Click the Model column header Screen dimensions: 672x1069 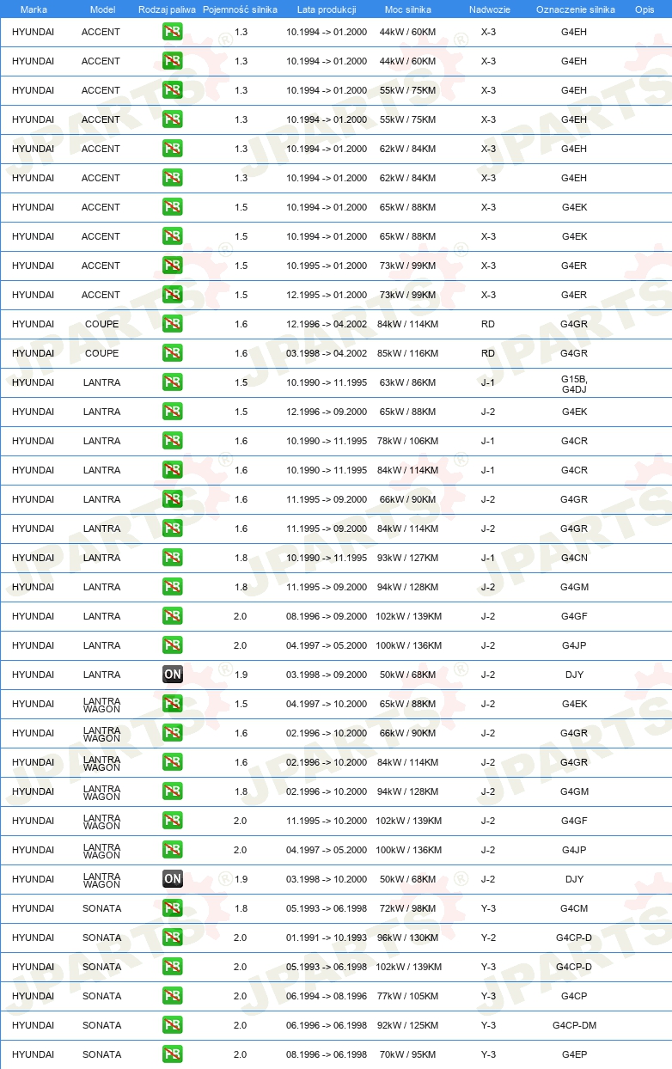[x=102, y=9]
